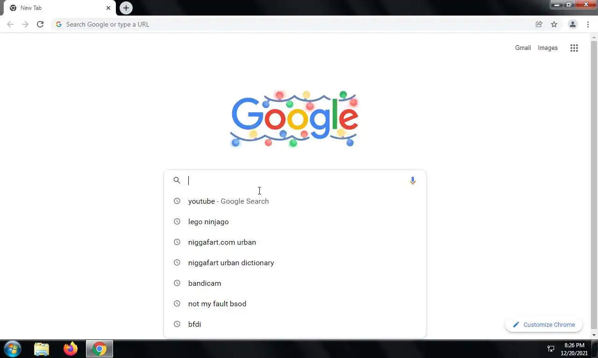Focus the address bar URL field
Image resolution: width=598 pixels, height=358 pixels.
click(x=294, y=24)
